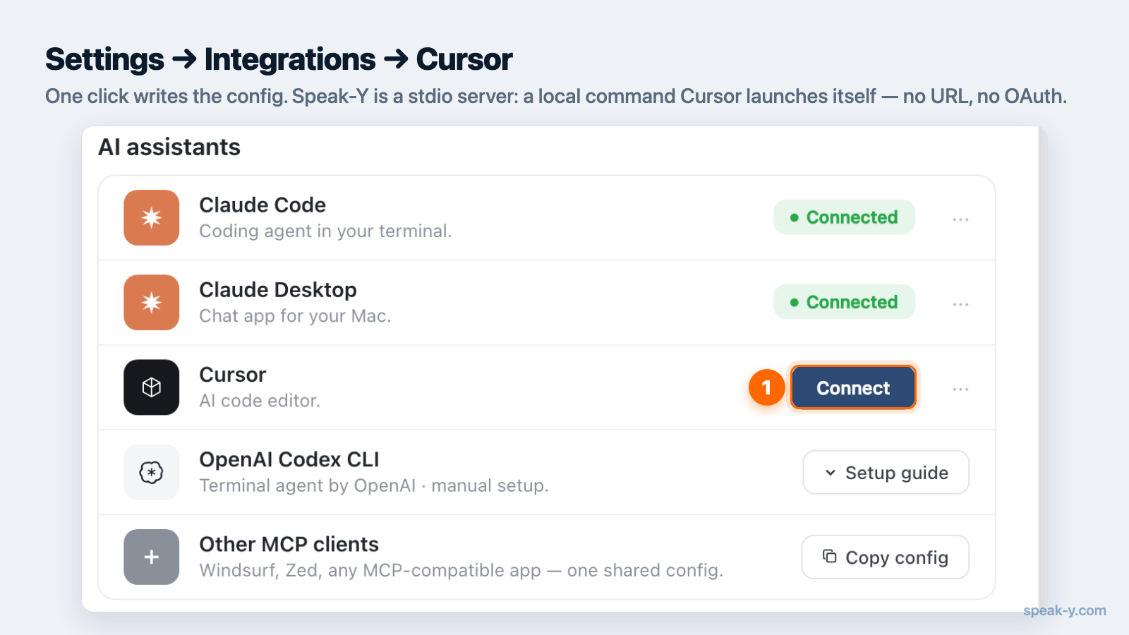1129x635 pixels.
Task: Select the Claude Desktop title text
Action: pyautogui.click(x=278, y=289)
